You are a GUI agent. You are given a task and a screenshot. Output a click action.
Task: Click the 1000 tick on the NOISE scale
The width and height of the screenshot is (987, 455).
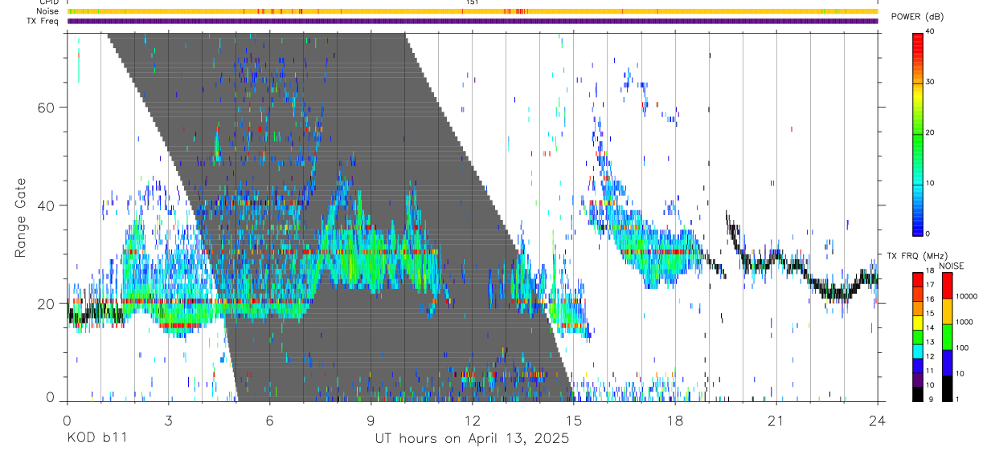pyautogui.click(x=964, y=323)
